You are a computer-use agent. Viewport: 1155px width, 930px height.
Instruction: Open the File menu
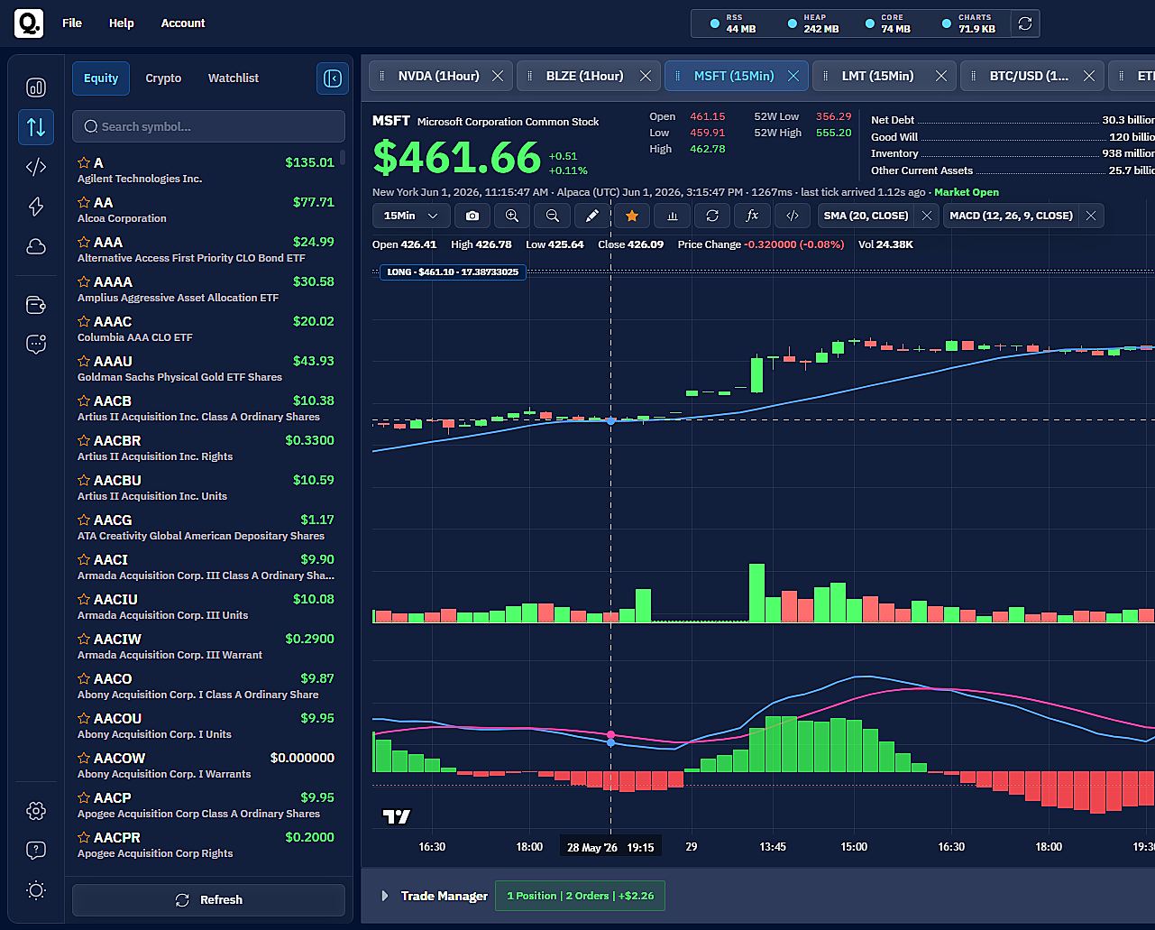point(72,23)
